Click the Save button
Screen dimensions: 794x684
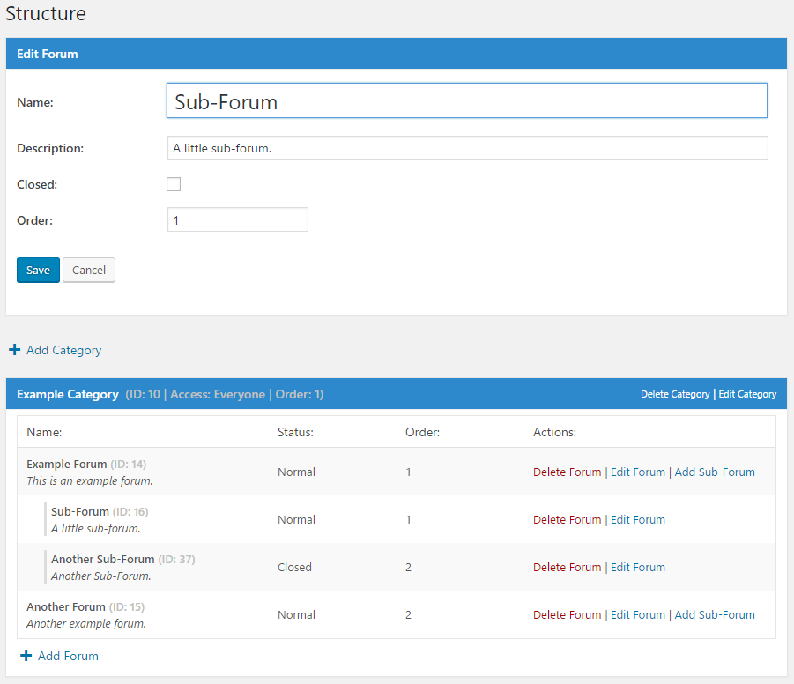tap(38, 270)
